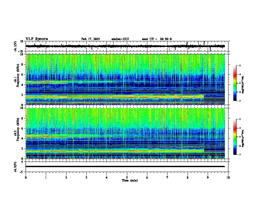Click the '-10' tick on ch.1 voltage axis
This screenshot has width=257, height=199.
pyautogui.click(x=21, y=51)
